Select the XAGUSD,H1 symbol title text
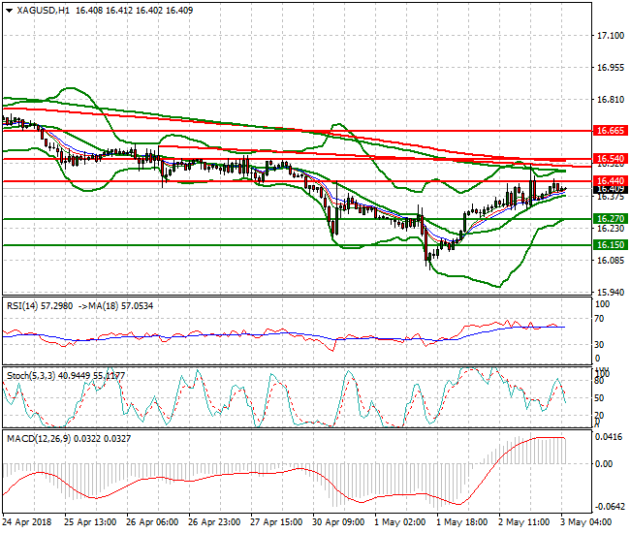Image resolution: width=630 pixels, height=533 pixels. click(43, 11)
